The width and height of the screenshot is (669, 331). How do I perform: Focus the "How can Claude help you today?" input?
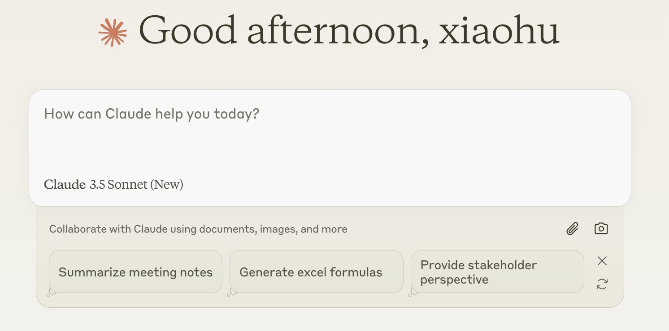click(152, 114)
